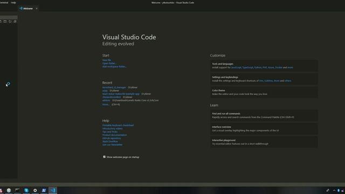Click the Refresh Explorer icon
This screenshot has height=194, width=345.
click(x=10, y=22)
